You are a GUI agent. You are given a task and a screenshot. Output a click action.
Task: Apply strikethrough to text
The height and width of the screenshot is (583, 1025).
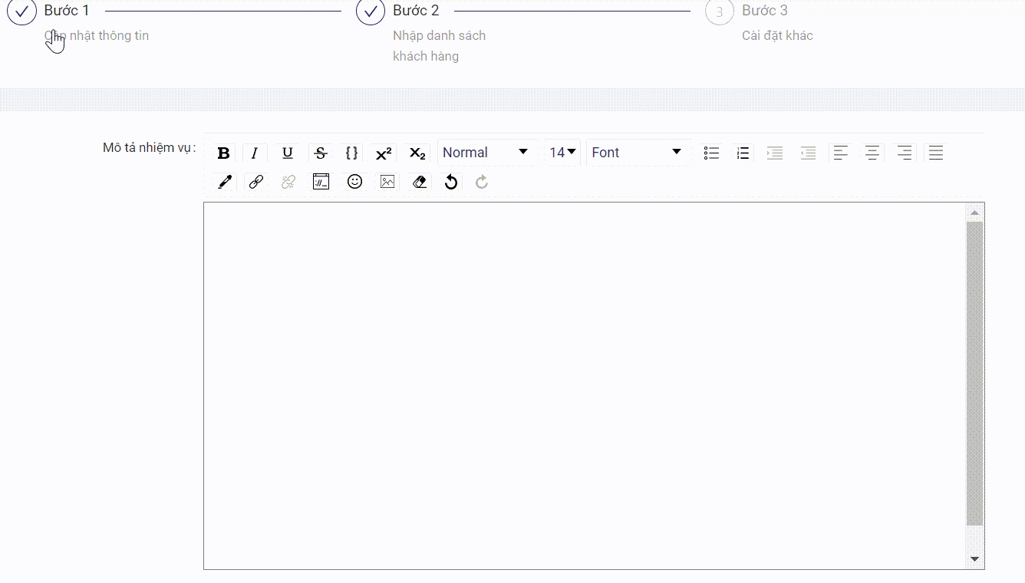point(321,153)
